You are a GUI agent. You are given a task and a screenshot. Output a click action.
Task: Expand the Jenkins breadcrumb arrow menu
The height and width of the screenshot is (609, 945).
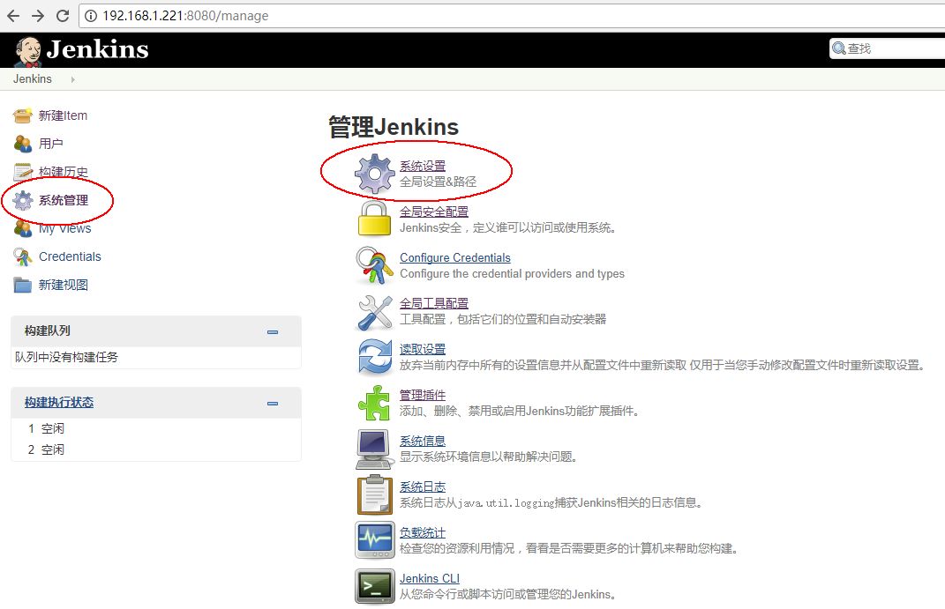tap(72, 79)
